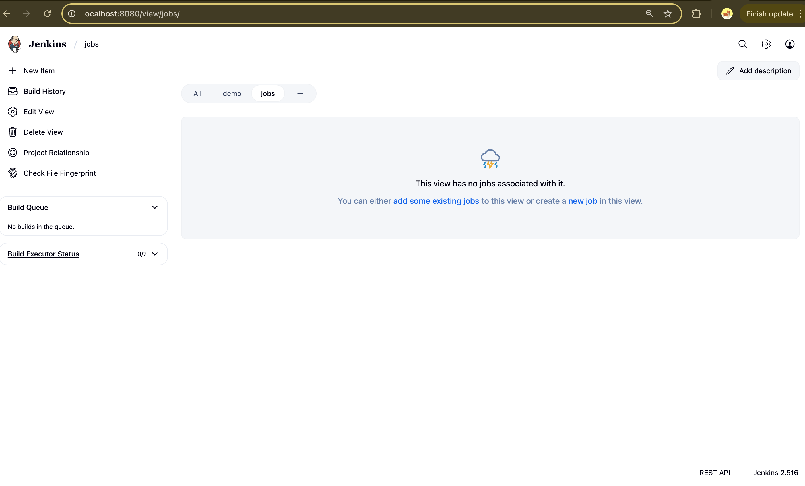The width and height of the screenshot is (805, 486).
Task: Click the Jenkins logo to go home
Action: click(x=15, y=44)
